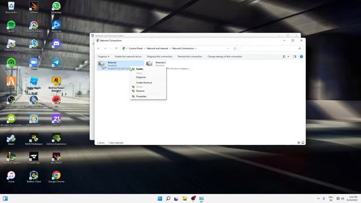Select Diagnose from the context menu
This screenshot has width=361, height=203.
point(140,77)
